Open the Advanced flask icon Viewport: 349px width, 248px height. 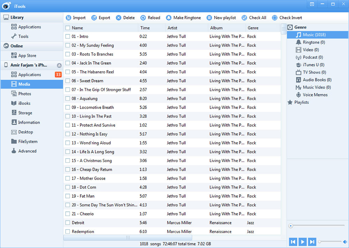14,151
